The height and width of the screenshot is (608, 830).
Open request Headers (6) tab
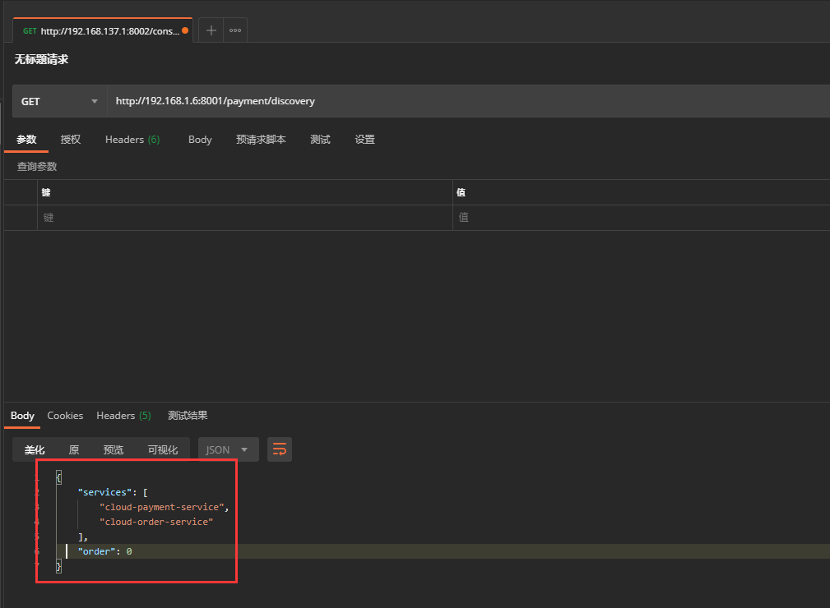click(132, 140)
